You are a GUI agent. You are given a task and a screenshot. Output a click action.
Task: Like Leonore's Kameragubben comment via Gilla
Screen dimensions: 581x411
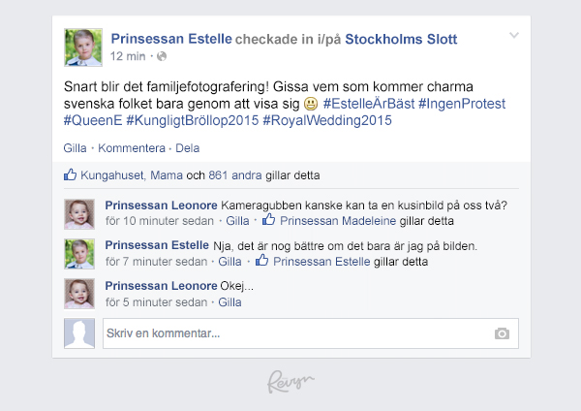click(237, 221)
